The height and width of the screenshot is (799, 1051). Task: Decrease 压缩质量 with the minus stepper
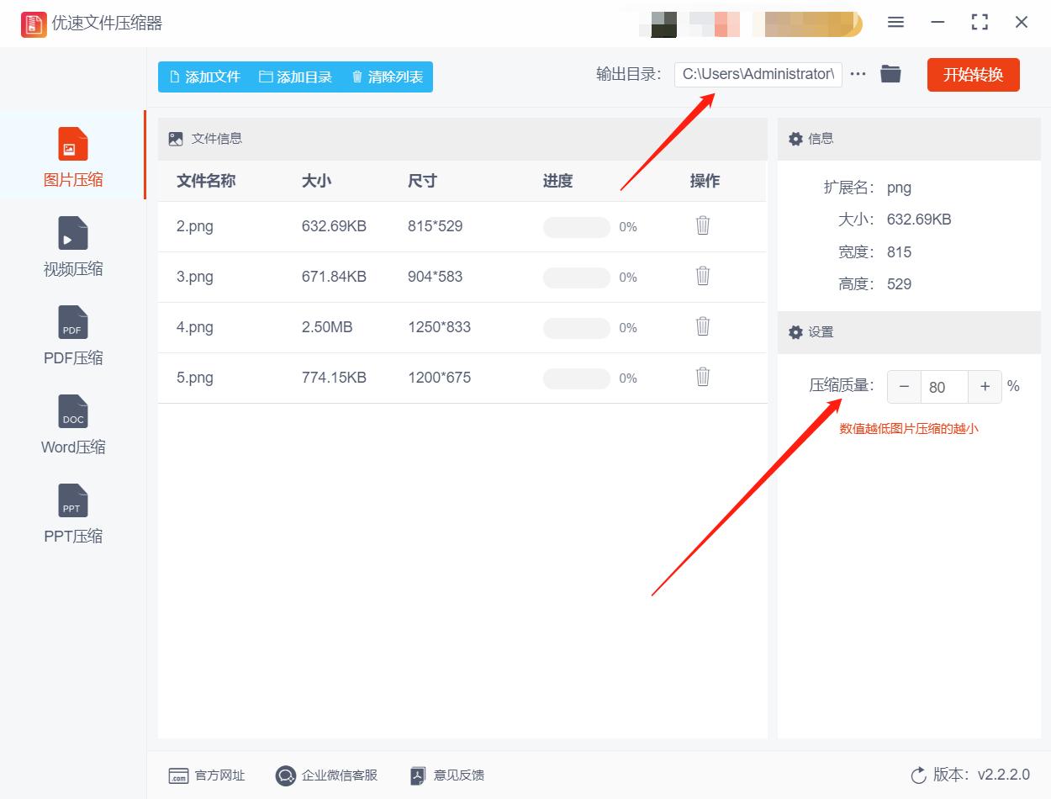click(x=904, y=386)
